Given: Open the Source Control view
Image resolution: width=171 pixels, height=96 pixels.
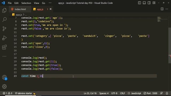Looking at the screenshot, I should (4, 29).
